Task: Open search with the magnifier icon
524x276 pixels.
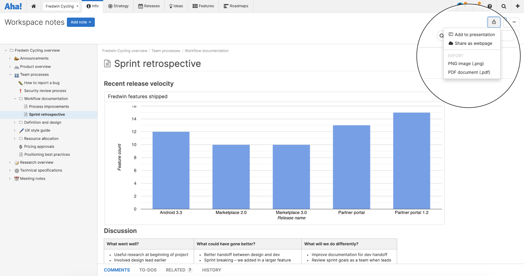Action: (x=504, y=6)
